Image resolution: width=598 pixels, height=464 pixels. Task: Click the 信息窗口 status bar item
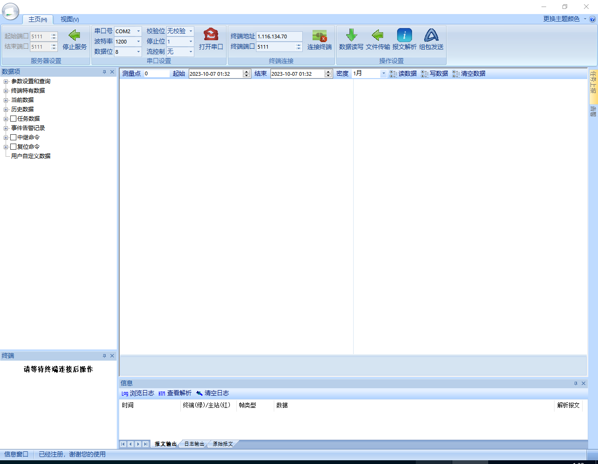coord(16,455)
